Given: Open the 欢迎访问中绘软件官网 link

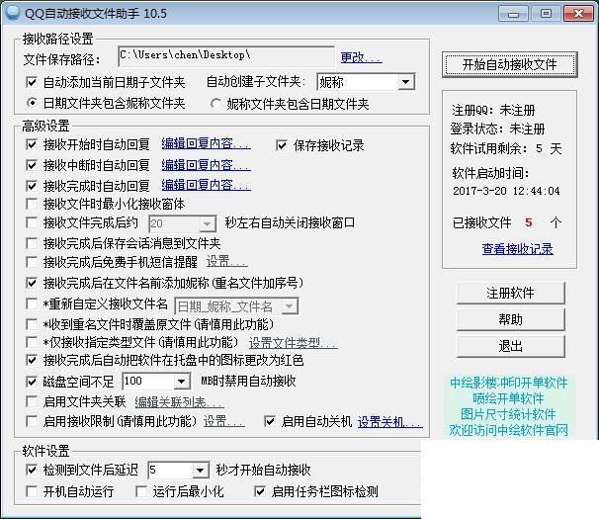Looking at the screenshot, I should [x=508, y=430].
